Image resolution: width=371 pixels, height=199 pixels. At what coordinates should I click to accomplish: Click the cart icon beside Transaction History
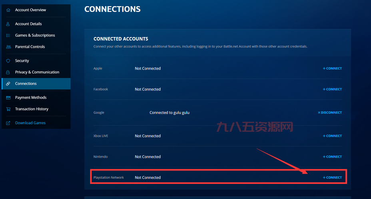pyautogui.click(x=8, y=109)
